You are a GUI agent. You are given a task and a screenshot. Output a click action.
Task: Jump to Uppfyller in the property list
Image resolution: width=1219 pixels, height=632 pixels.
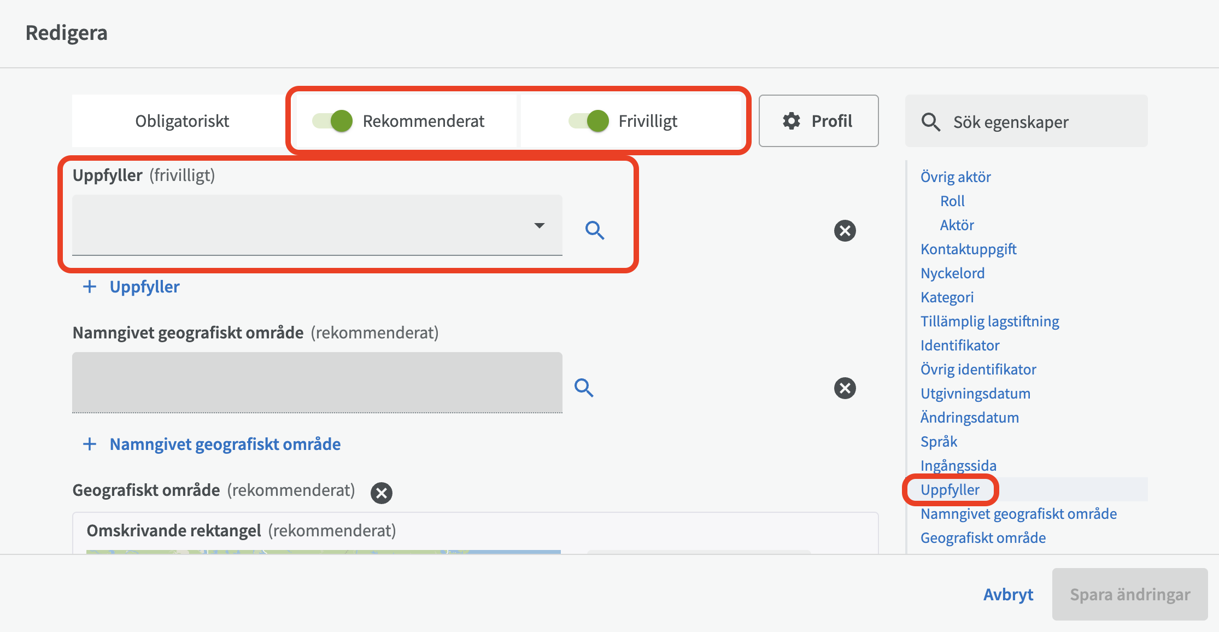[950, 490]
